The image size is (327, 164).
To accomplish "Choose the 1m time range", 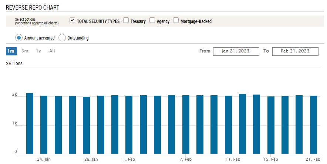I will [11, 51].
